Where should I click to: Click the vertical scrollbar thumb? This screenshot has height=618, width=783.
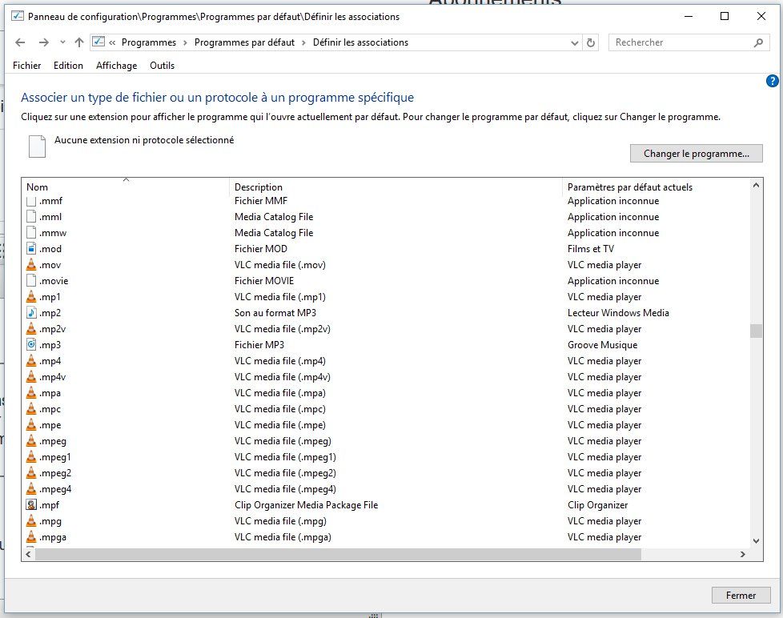(756, 331)
